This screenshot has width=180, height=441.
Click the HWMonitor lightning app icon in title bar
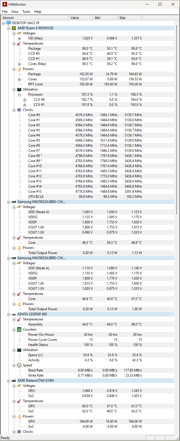[5, 4]
